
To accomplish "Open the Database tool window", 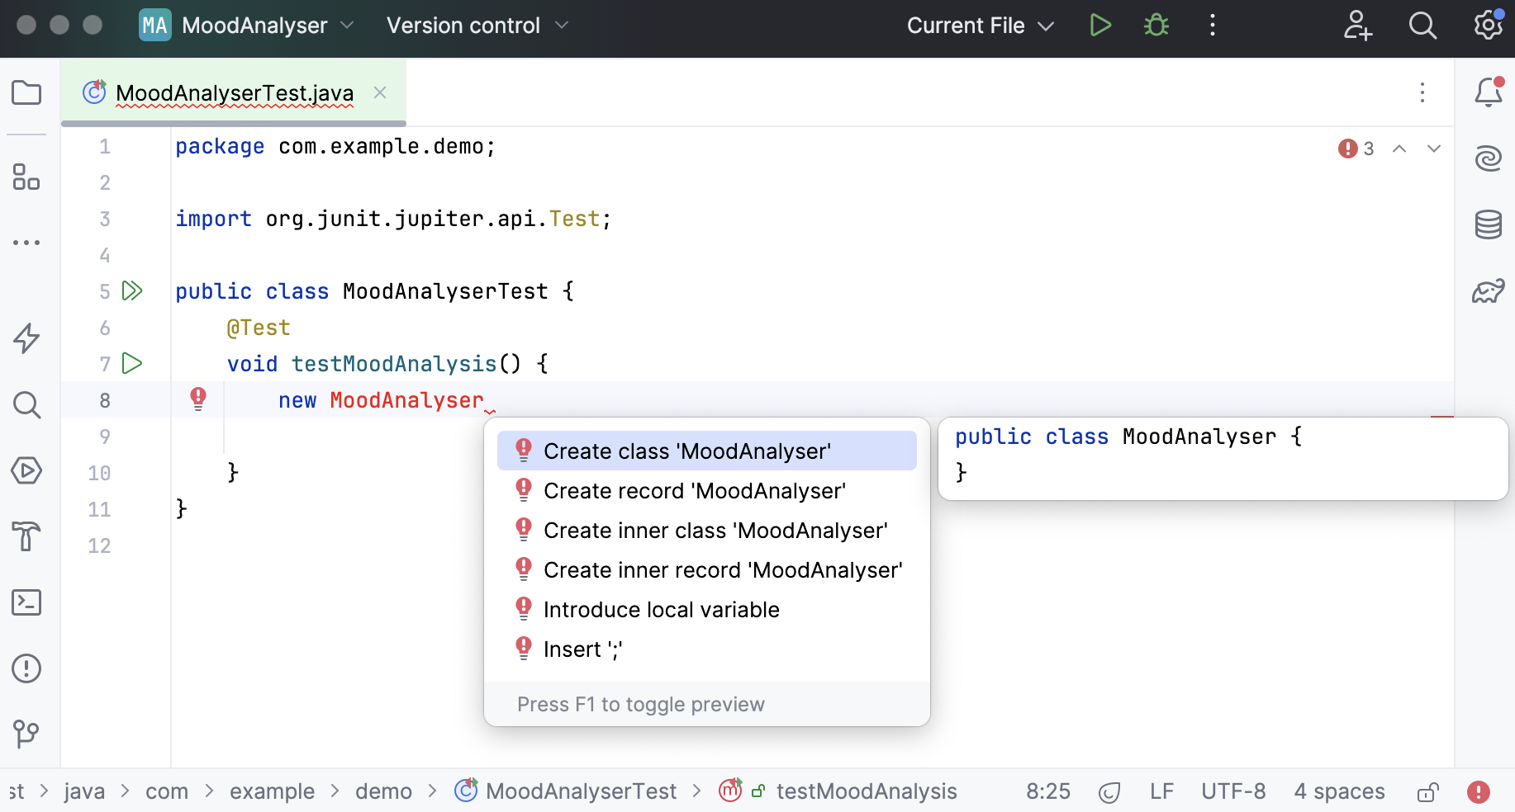I will tap(1489, 224).
